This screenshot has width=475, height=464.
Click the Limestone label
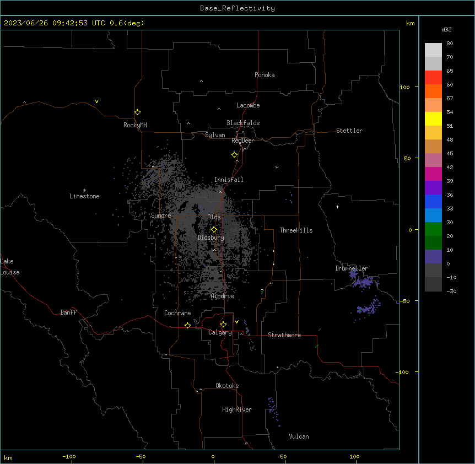pos(84,196)
